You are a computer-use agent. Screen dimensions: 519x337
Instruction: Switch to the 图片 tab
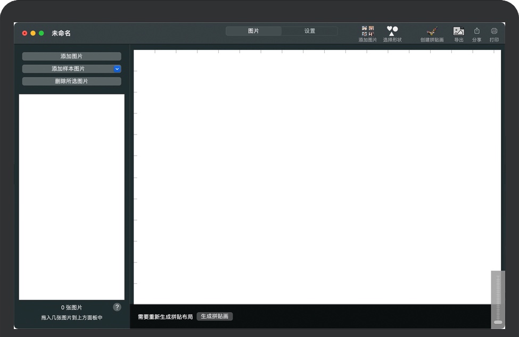coord(253,31)
